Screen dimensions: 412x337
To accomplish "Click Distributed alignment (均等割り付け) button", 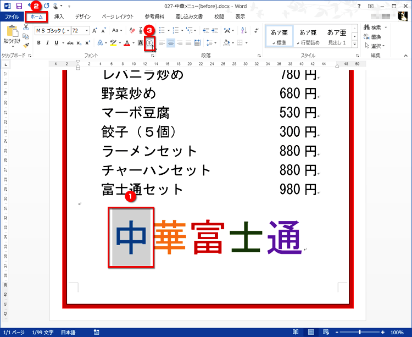I will point(197,43).
